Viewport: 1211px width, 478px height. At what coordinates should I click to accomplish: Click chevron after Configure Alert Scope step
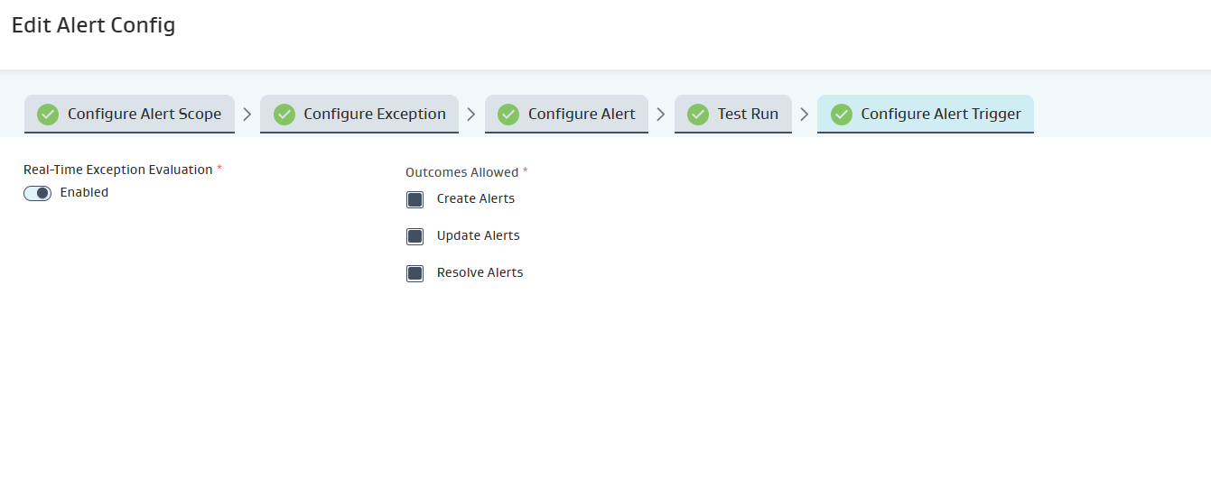tap(247, 115)
